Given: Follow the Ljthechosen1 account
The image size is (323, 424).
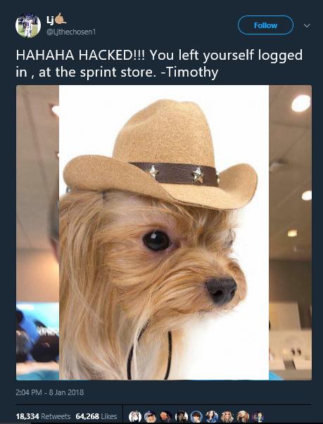Looking at the screenshot, I should (x=265, y=25).
